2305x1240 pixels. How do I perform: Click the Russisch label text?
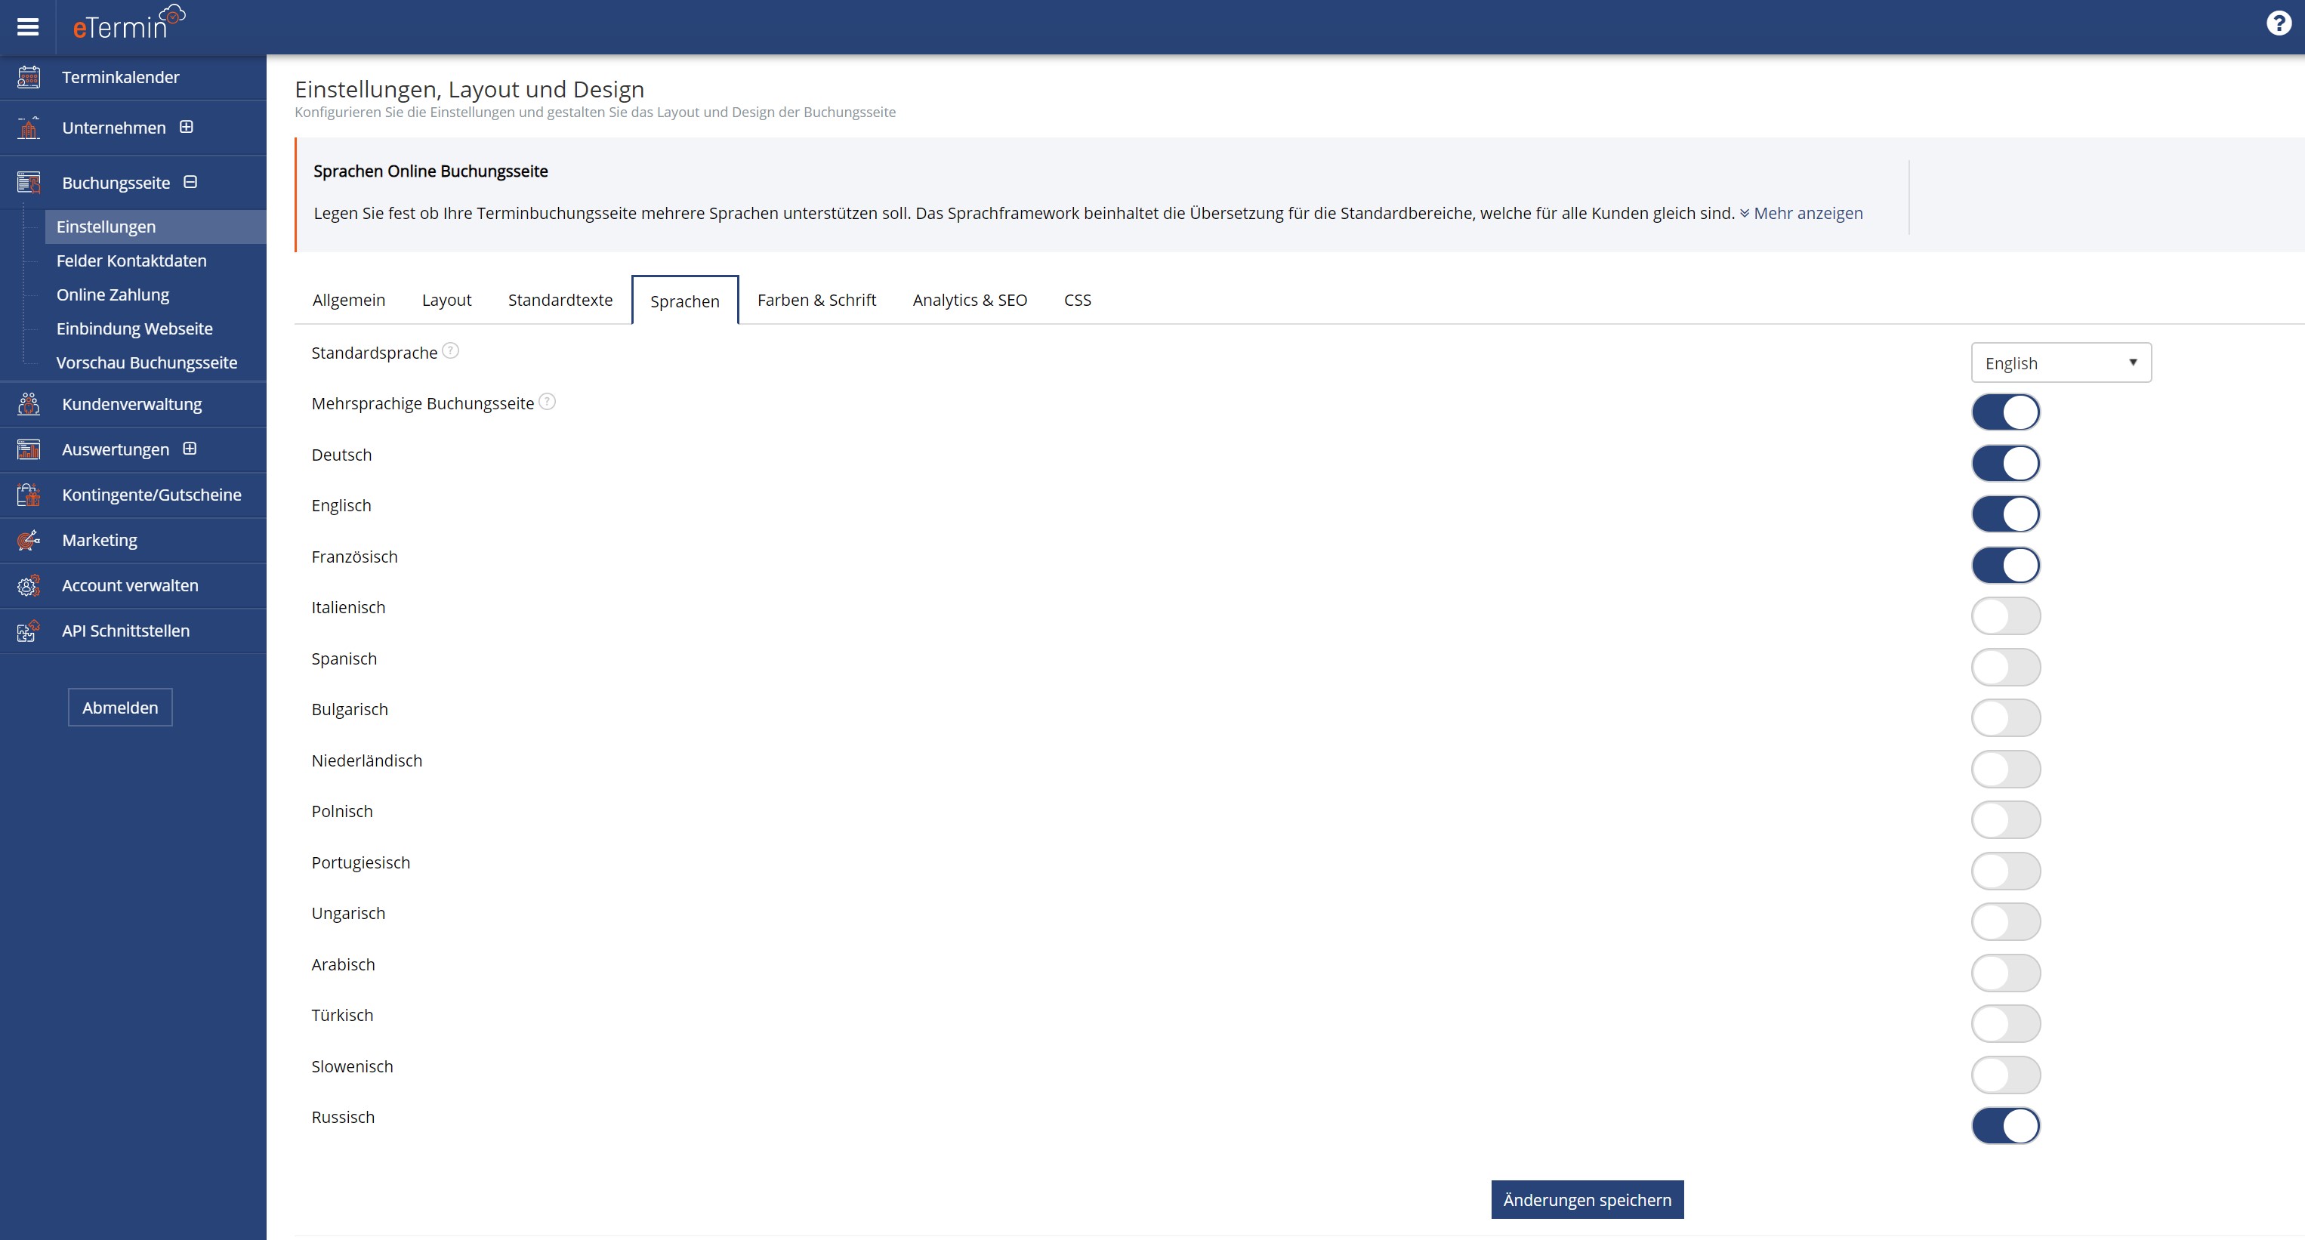tap(343, 1118)
